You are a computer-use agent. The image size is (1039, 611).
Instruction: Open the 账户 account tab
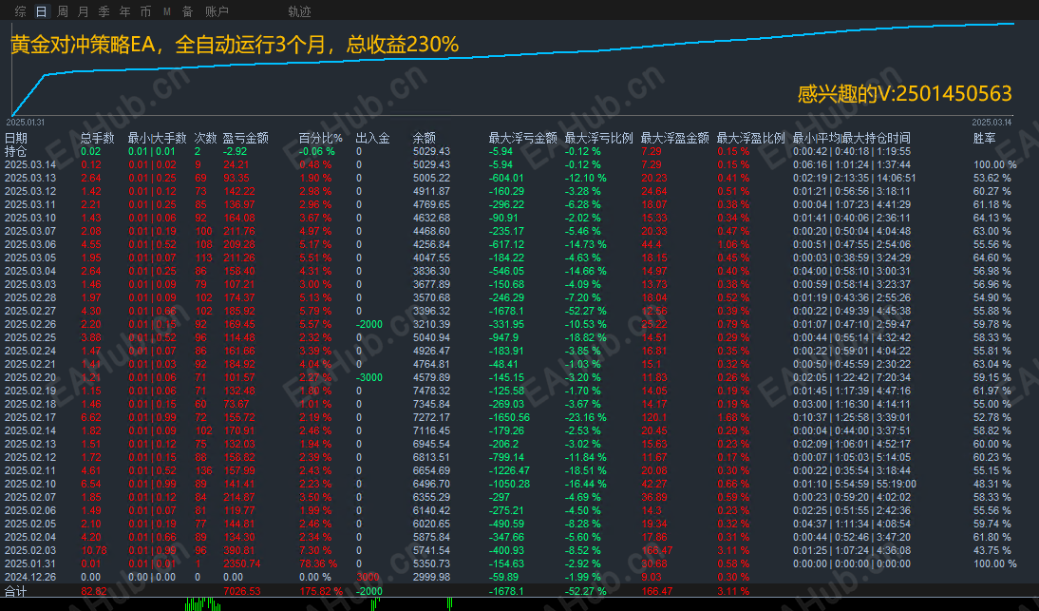(217, 11)
